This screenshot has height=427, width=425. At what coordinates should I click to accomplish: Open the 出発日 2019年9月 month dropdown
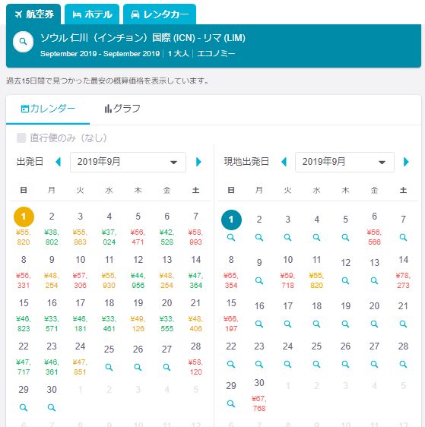click(x=128, y=162)
